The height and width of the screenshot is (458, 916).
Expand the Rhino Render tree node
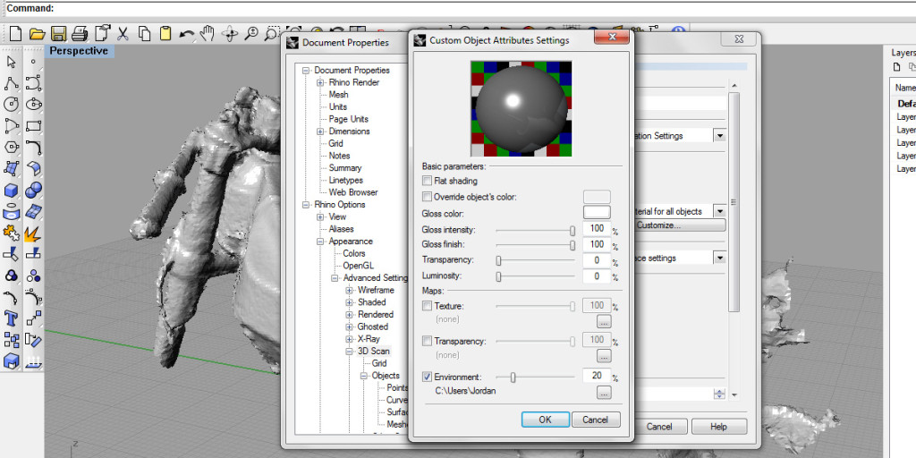320,83
